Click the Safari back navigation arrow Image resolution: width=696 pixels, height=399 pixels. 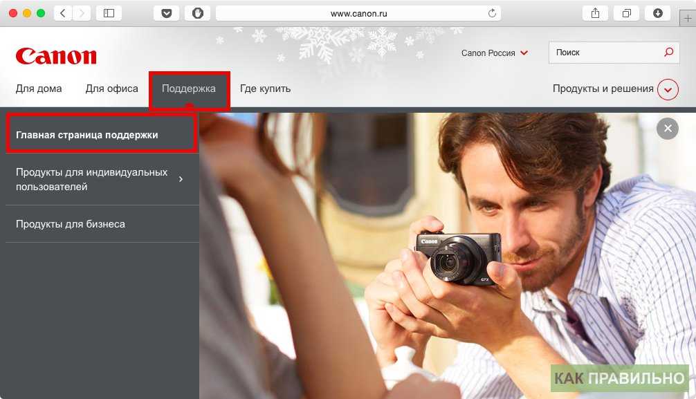63,13
